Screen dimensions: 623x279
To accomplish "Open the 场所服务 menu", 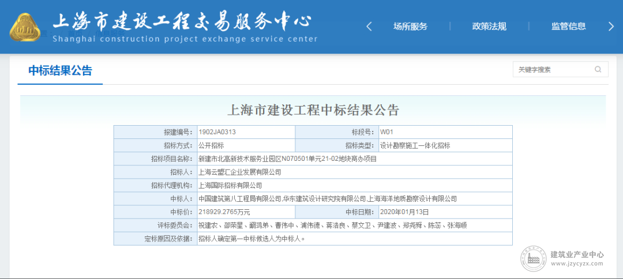I will click(411, 27).
